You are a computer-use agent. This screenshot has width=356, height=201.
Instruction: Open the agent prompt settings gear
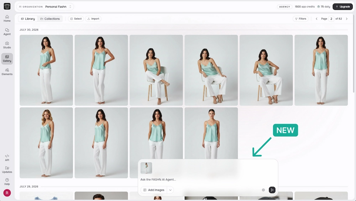(x=263, y=190)
